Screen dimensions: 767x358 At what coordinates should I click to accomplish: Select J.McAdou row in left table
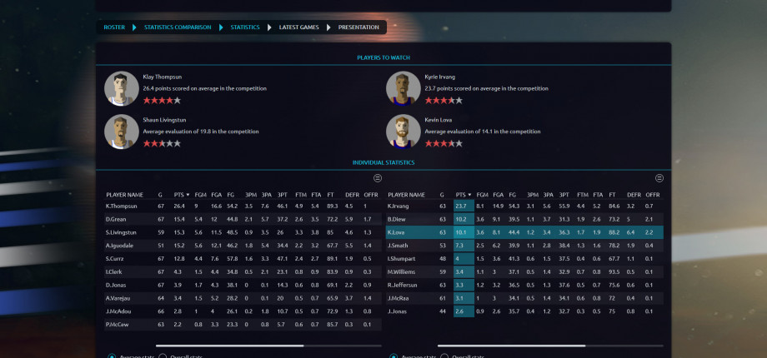(243, 311)
